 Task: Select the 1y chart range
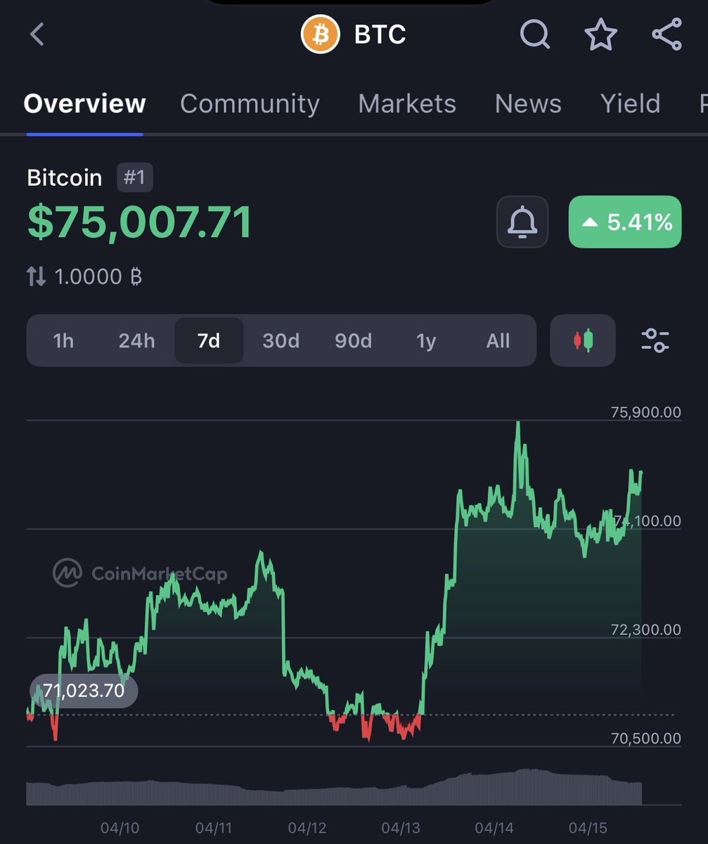point(426,341)
